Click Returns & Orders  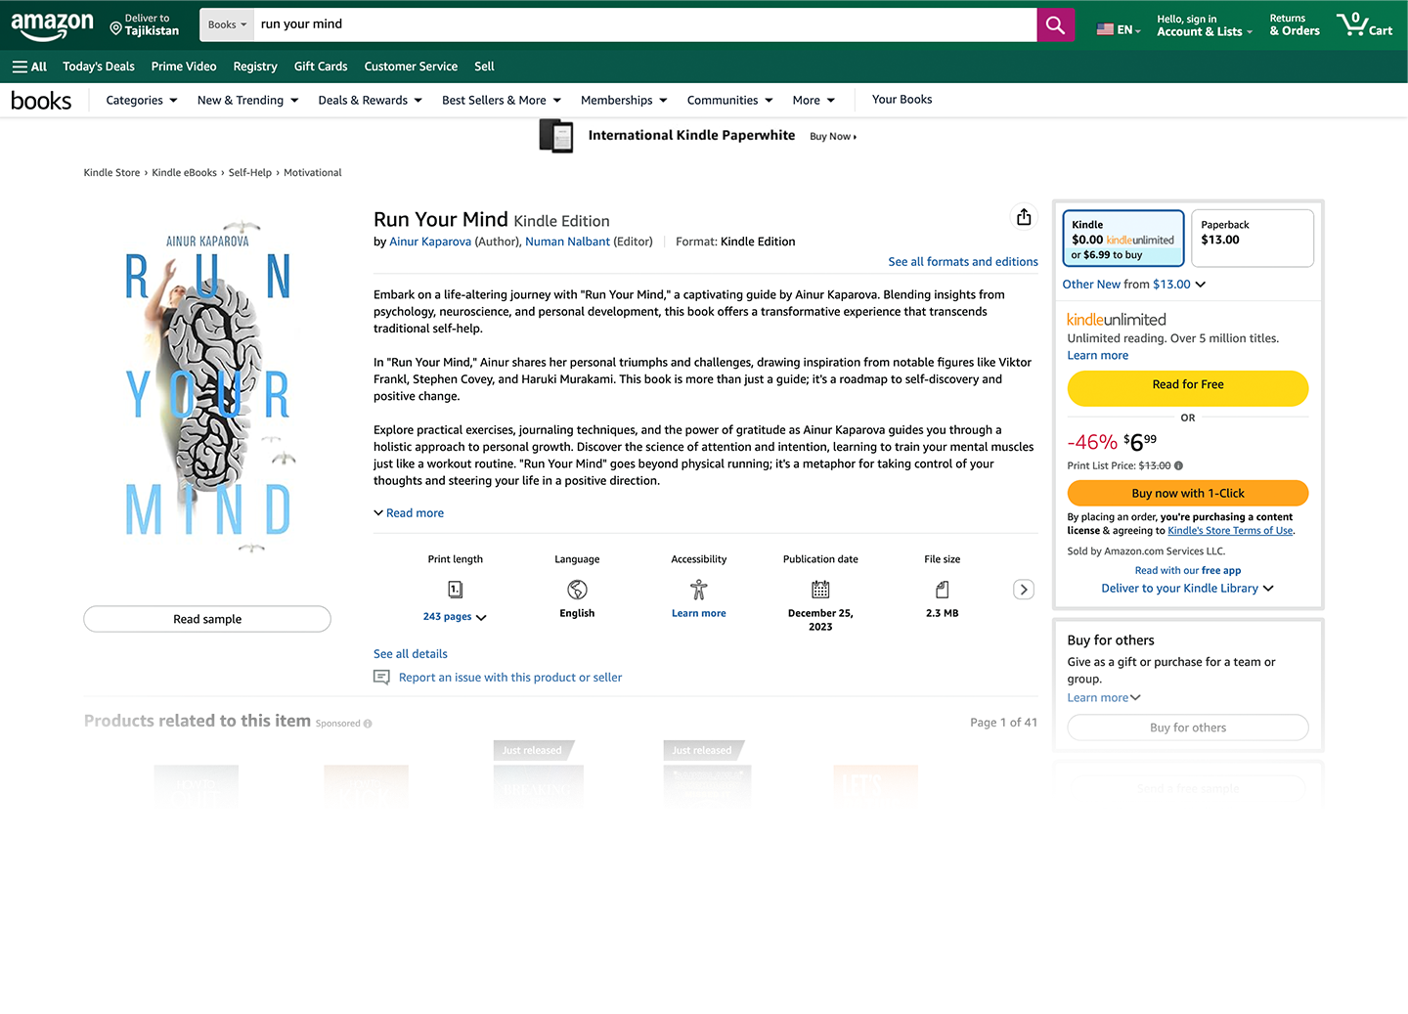[1295, 25]
